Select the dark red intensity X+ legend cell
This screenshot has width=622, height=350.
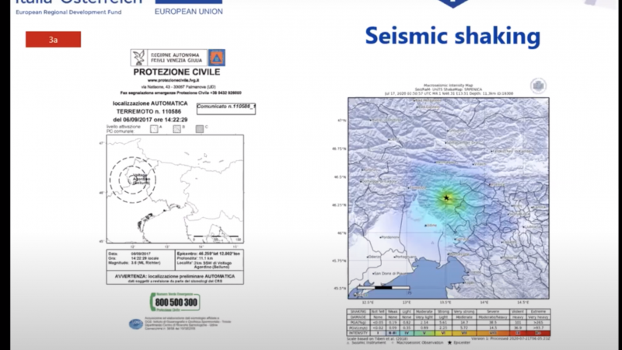point(538,333)
